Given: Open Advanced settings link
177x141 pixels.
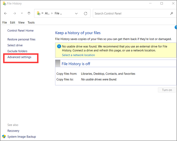Looking at the screenshot, I should click(19, 57).
